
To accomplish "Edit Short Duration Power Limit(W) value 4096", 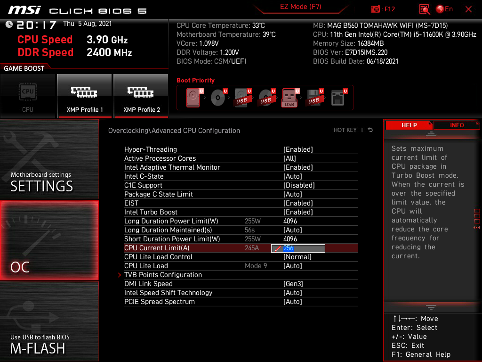I will tap(290, 239).
